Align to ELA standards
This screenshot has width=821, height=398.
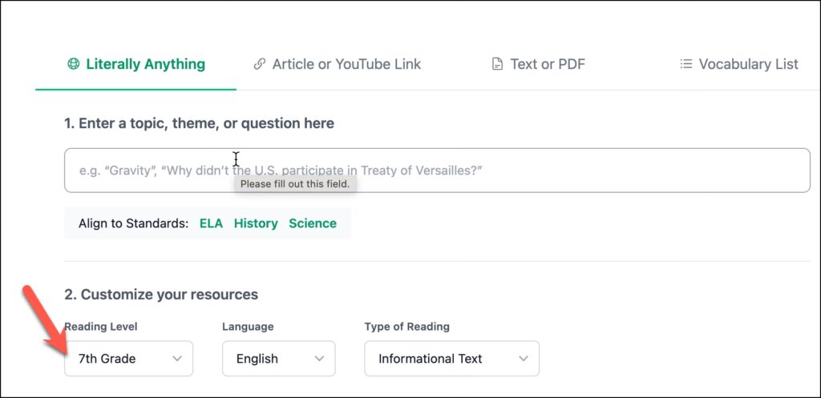pyautogui.click(x=211, y=223)
